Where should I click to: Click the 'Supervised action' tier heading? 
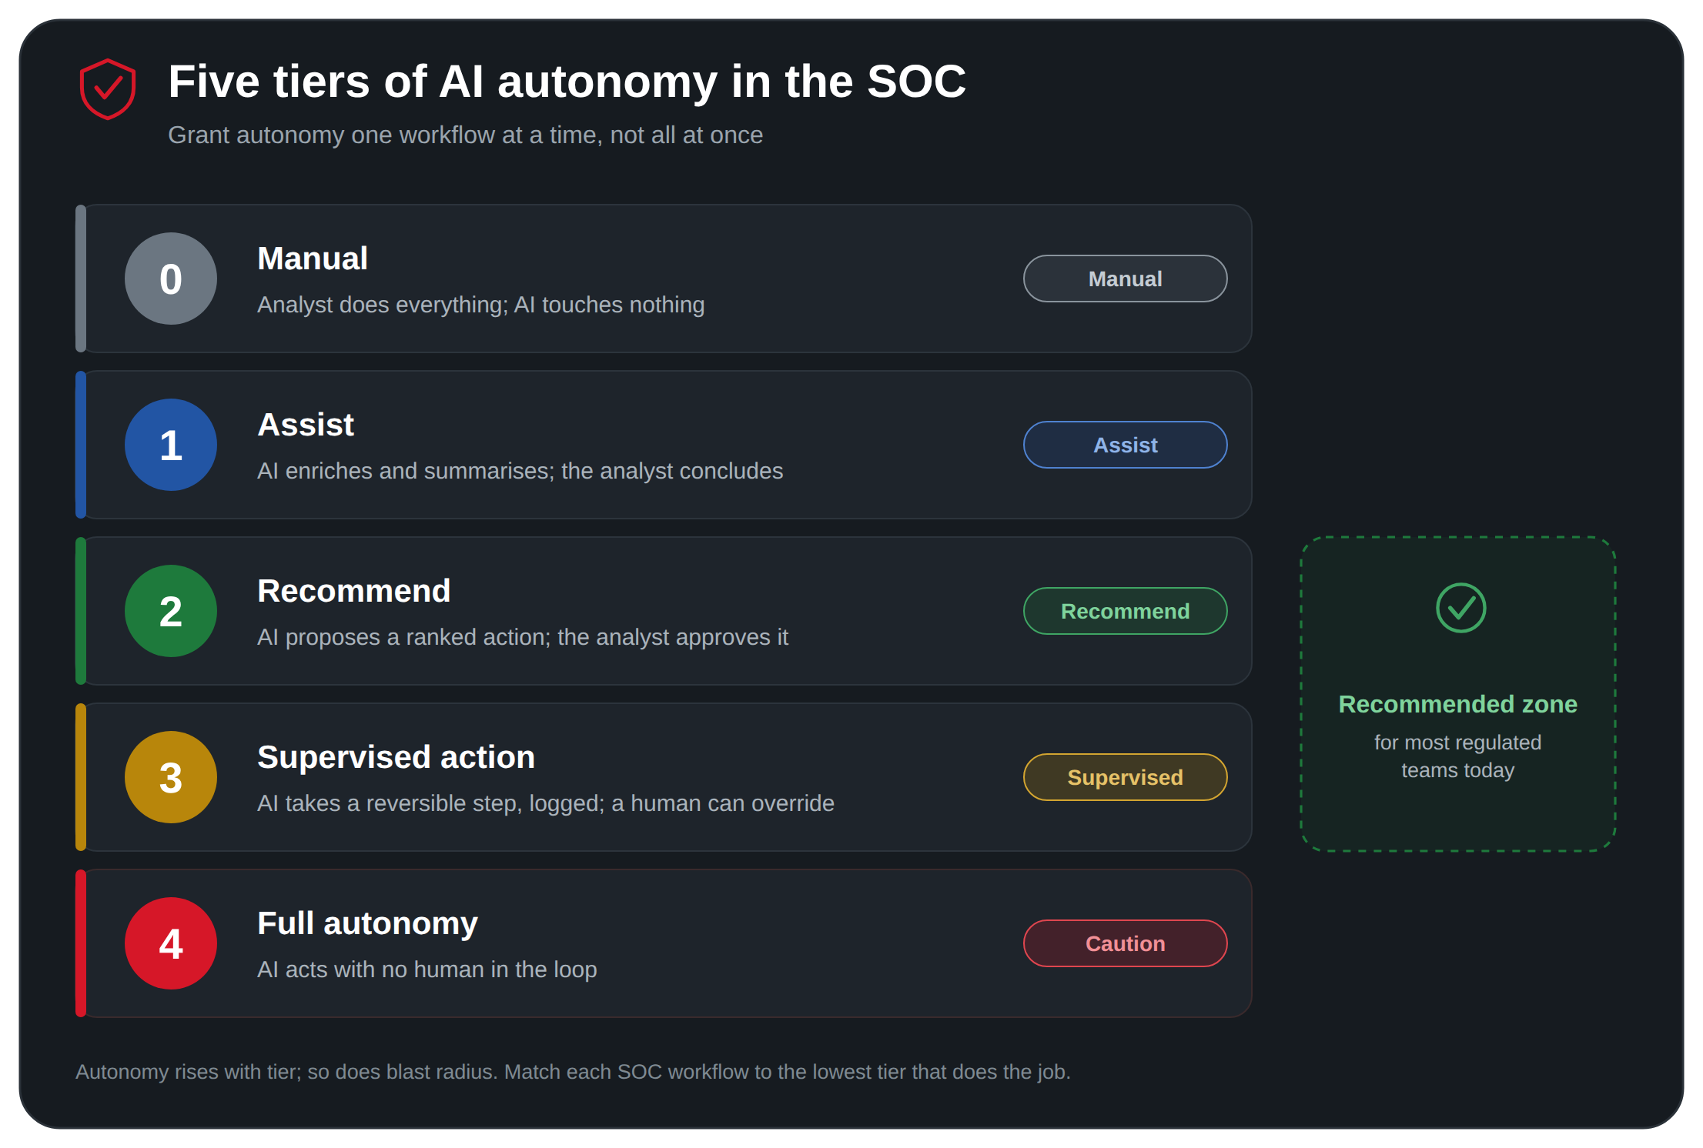click(x=396, y=757)
